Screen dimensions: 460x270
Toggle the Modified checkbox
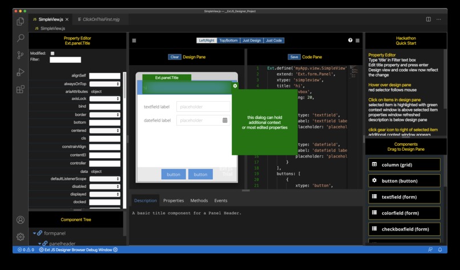click(53, 54)
